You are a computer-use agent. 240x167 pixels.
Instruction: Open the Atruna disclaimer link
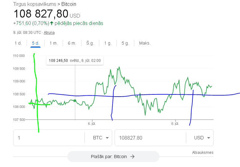pyautogui.click(x=49, y=33)
